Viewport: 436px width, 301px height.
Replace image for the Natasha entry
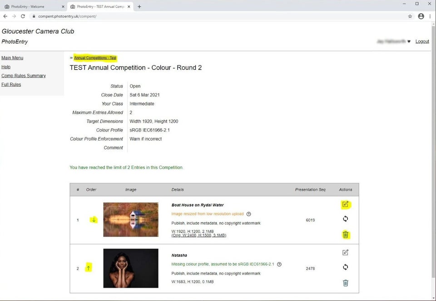[x=345, y=267]
